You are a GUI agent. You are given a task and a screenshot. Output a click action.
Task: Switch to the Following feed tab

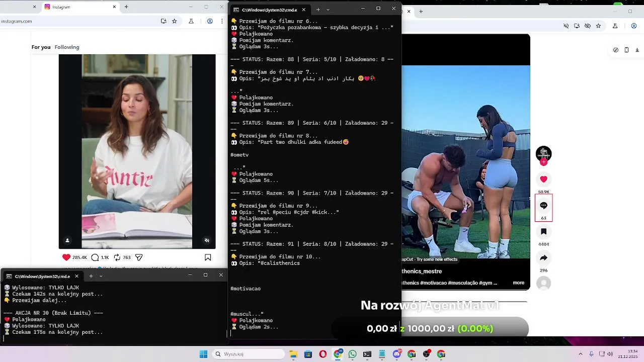coord(67,47)
